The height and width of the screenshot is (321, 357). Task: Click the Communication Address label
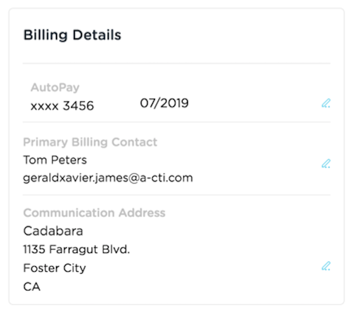94,213
